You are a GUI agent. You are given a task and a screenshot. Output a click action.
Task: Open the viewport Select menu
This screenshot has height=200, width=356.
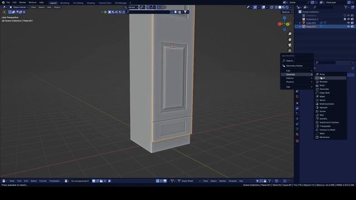coord(42,7)
